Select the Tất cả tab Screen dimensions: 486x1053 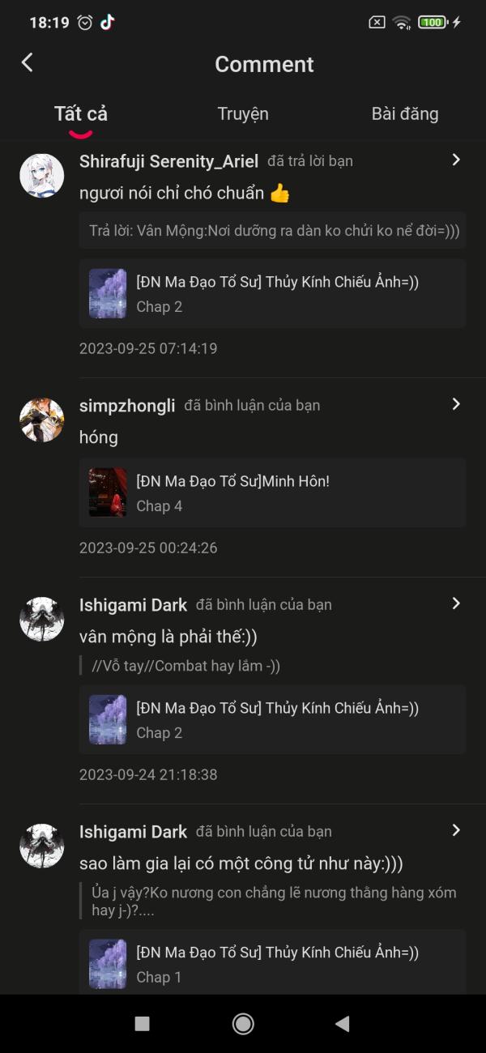pos(81,114)
